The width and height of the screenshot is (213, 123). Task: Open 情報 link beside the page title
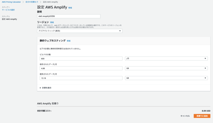pos(70,8)
